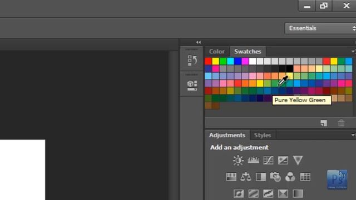Switch to the Color tab

[217, 52]
